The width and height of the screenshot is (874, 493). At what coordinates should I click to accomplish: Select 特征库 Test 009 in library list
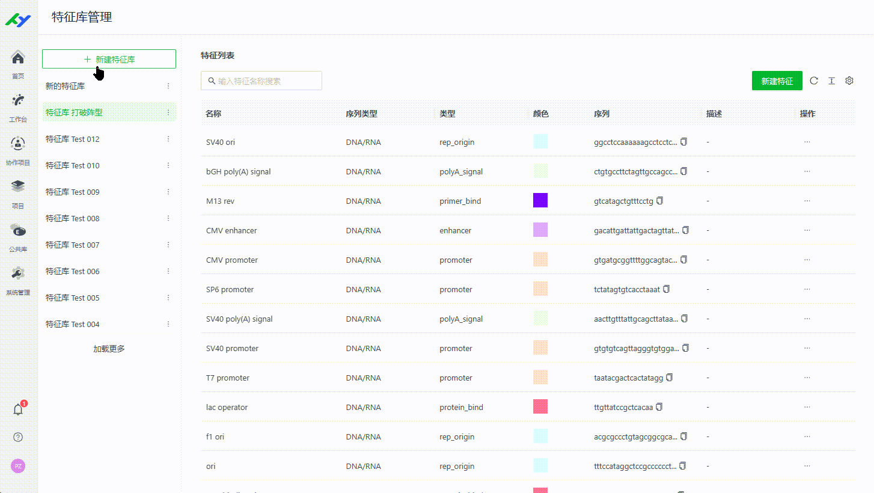pyautogui.click(x=73, y=192)
